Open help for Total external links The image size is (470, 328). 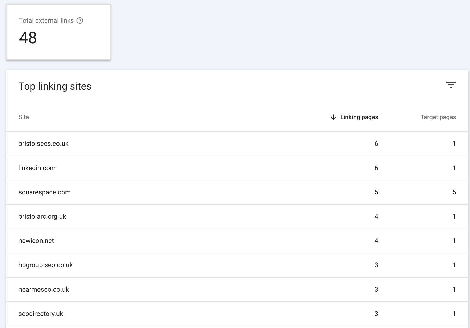80,20
